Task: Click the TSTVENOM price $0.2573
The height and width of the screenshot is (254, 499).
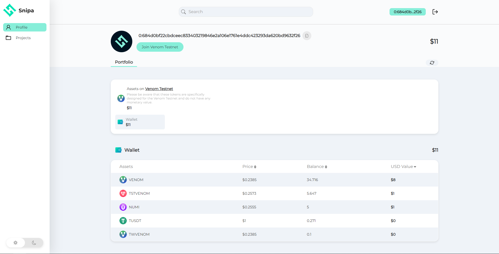Action: click(x=249, y=193)
